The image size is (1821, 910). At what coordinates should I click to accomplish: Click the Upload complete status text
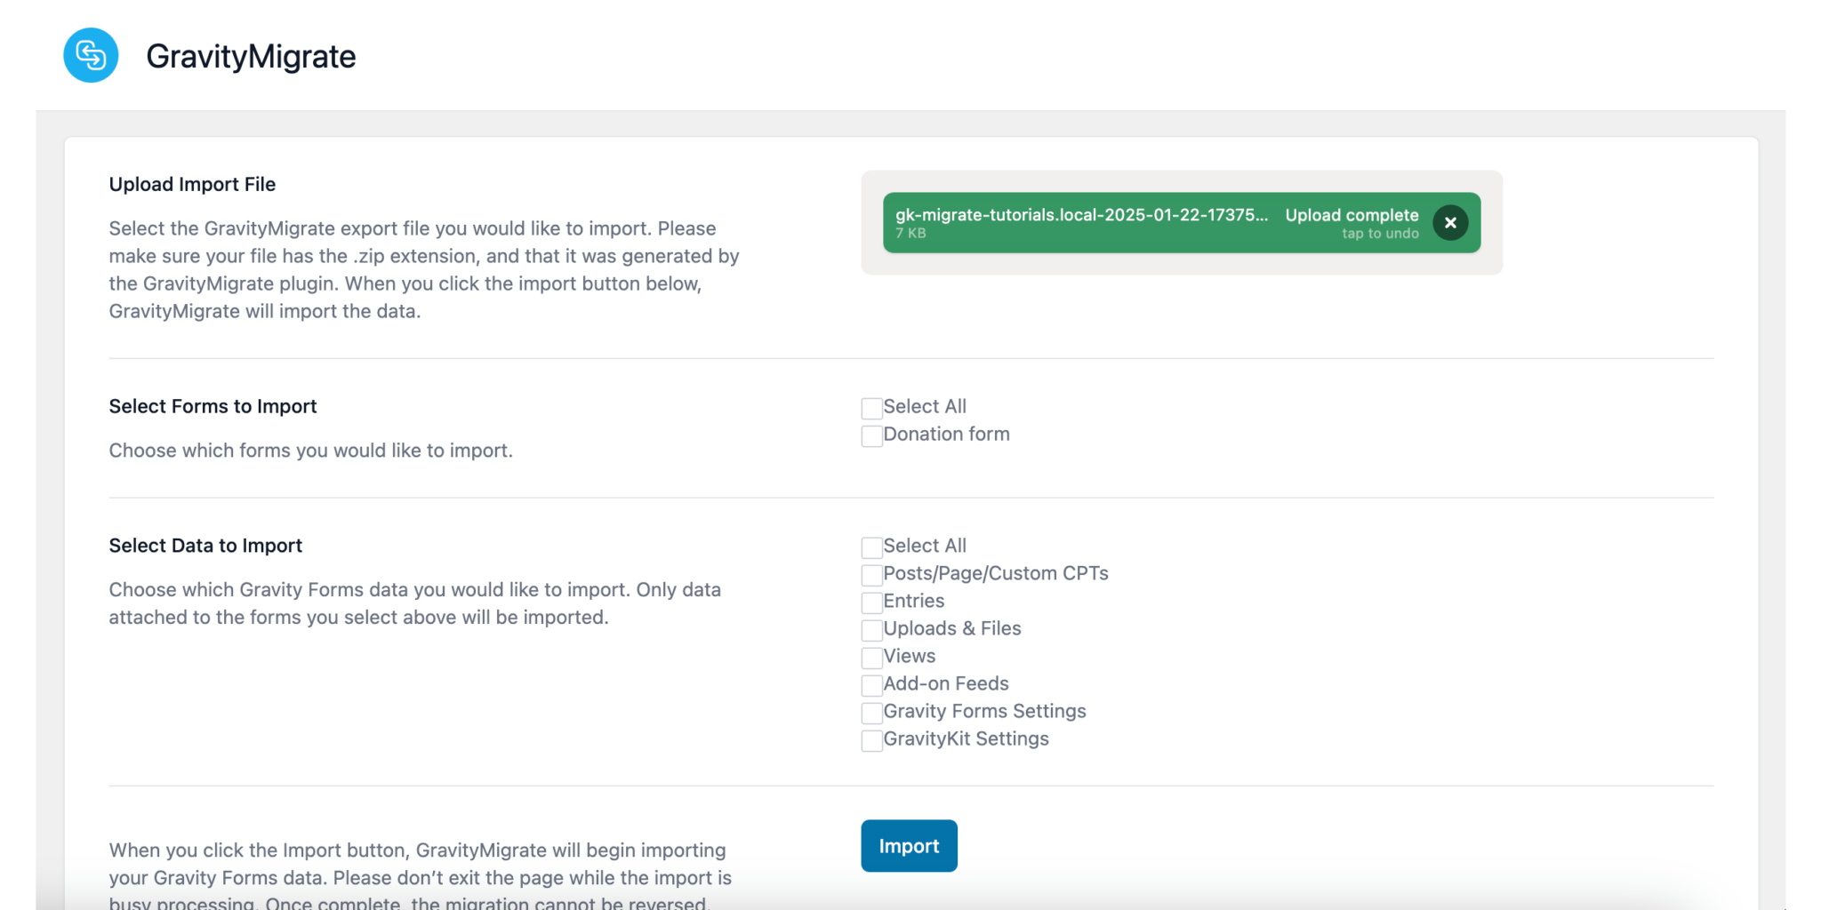click(1352, 215)
